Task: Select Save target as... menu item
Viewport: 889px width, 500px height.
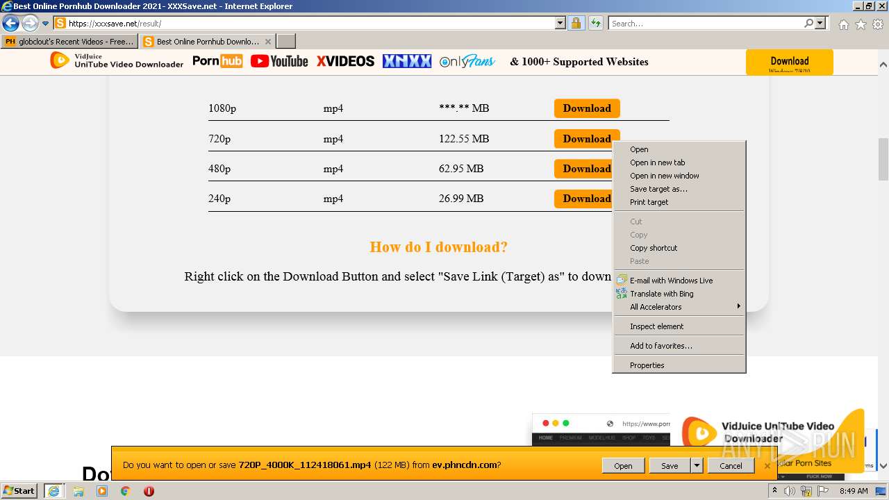Action: click(679, 189)
